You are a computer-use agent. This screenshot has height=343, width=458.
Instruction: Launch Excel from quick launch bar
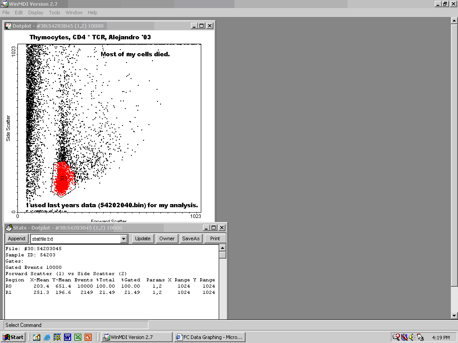tap(78, 337)
